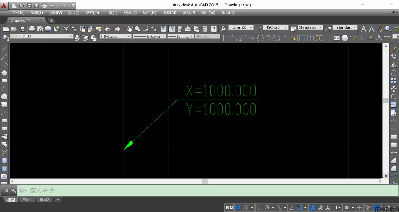Click the Help question mark icon
The width and height of the screenshot is (399, 212).
(x=214, y=29)
